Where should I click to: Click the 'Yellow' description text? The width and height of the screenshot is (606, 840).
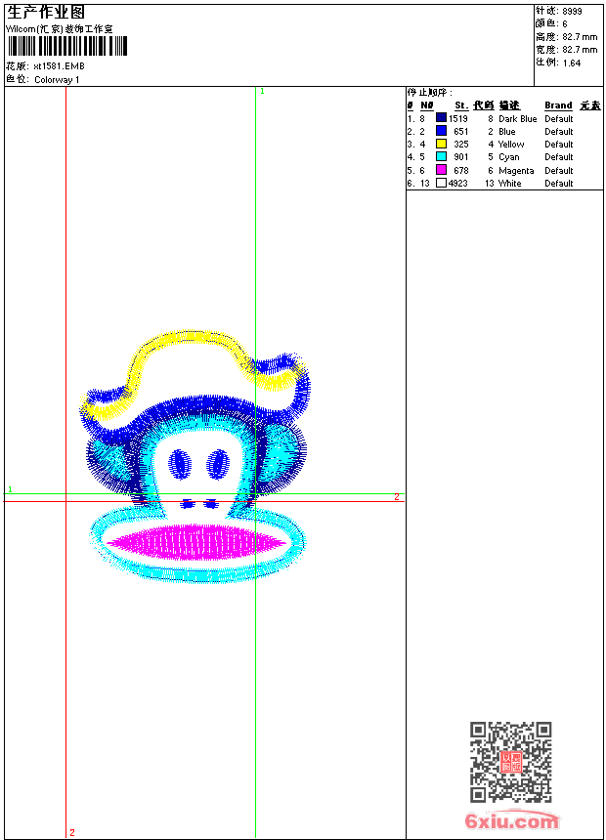point(511,145)
